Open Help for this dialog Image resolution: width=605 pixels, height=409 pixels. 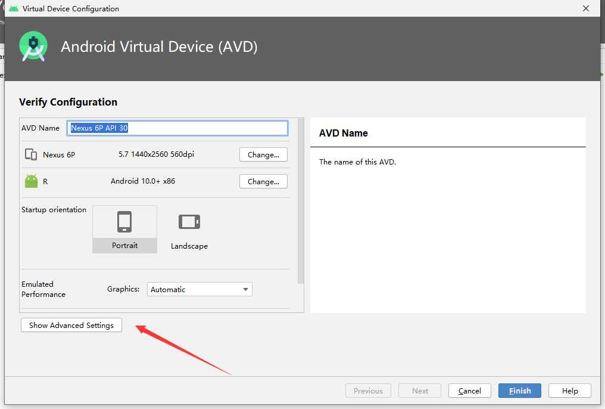click(569, 391)
